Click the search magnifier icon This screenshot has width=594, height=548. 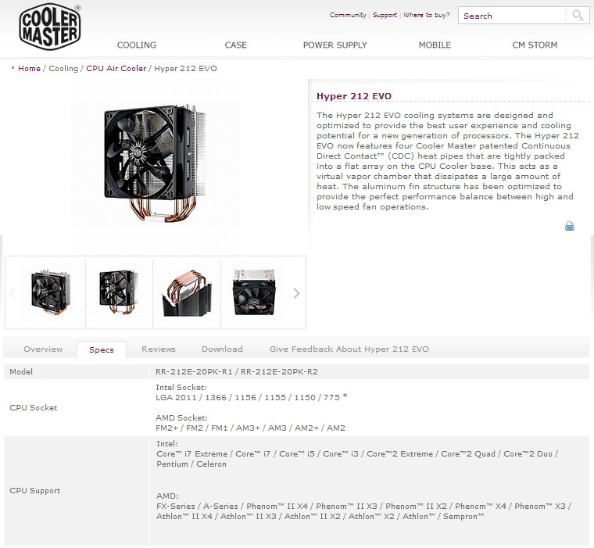(x=578, y=16)
